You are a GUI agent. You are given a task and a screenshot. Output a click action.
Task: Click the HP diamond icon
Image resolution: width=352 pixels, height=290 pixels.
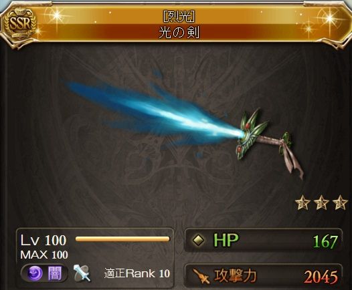pyautogui.click(x=199, y=241)
